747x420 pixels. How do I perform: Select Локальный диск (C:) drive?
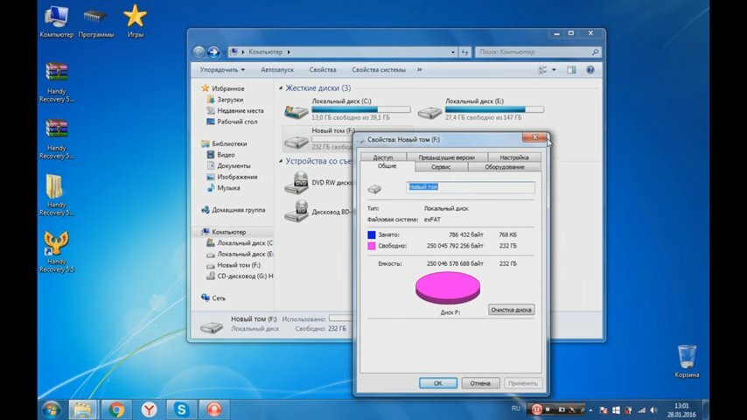tap(347, 109)
